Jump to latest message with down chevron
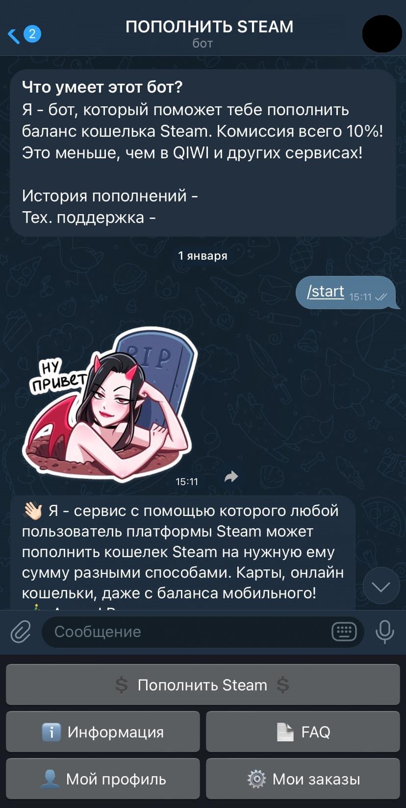The width and height of the screenshot is (406, 808). (x=381, y=586)
